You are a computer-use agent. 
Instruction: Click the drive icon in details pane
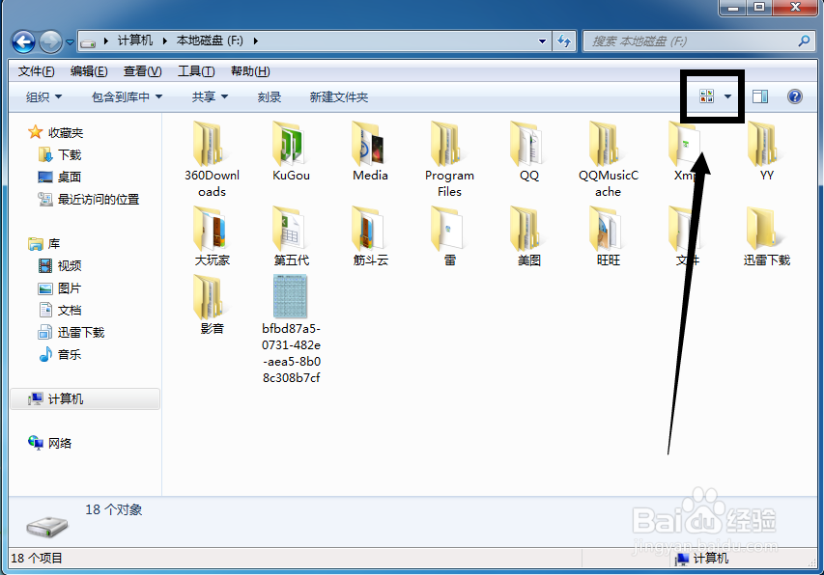point(47,526)
